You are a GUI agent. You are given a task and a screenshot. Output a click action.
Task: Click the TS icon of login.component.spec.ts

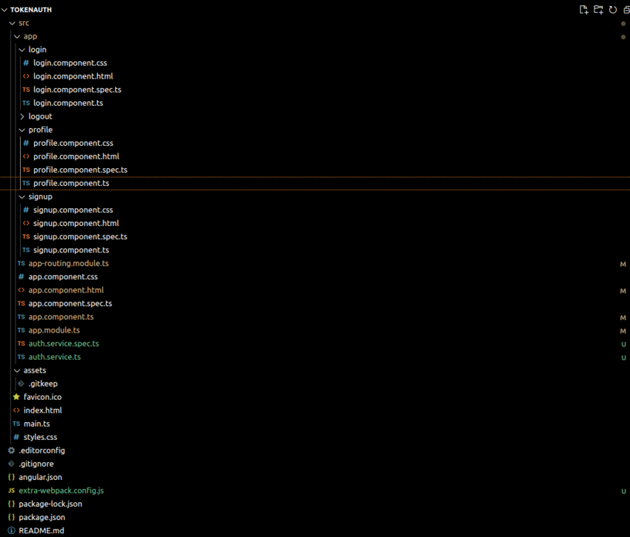(26, 90)
